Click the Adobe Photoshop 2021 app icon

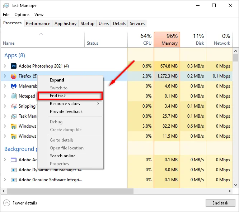(14, 66)
